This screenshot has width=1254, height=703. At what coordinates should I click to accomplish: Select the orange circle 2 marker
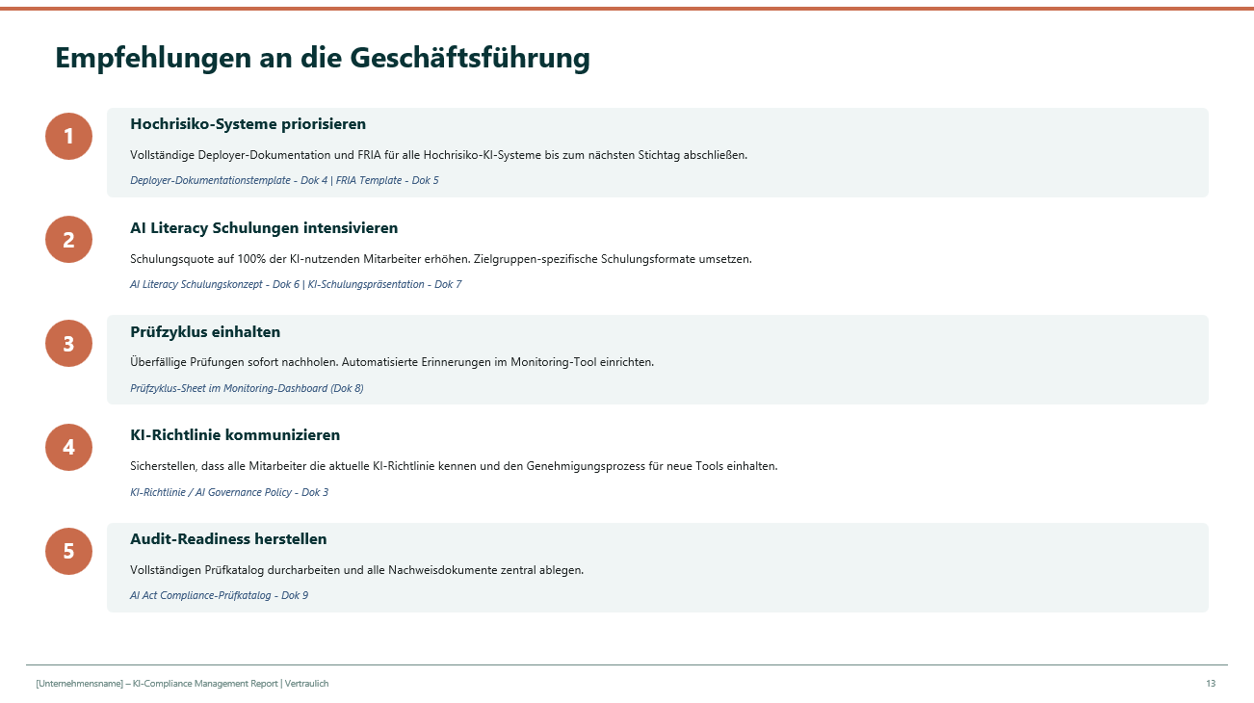pos(68,239)
